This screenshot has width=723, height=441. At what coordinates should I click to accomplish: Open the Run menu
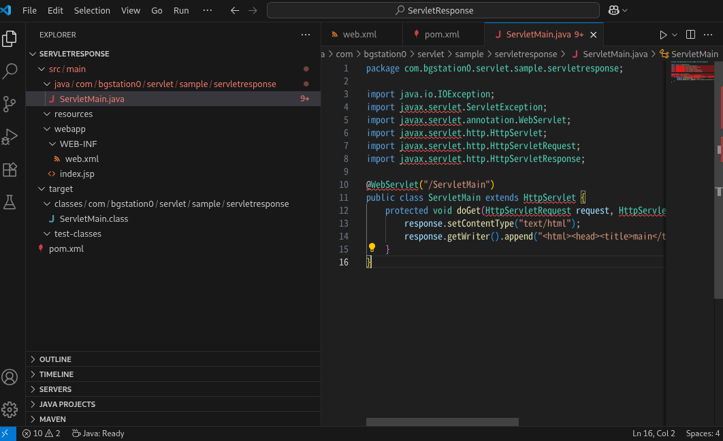[x=181, y=10]
